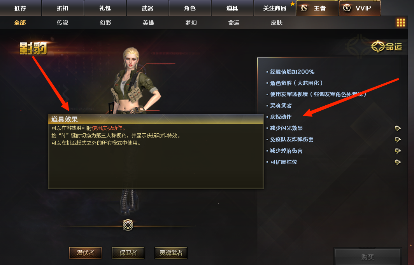This screenshot has width=414, height=265.
Task: Select the 英雄 sub-category
Action: coord(148,23)
